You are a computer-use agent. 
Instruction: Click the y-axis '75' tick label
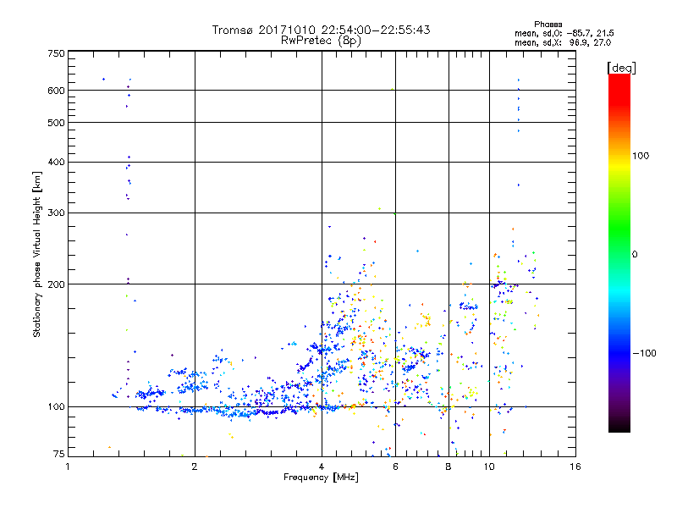coord(59,454)
